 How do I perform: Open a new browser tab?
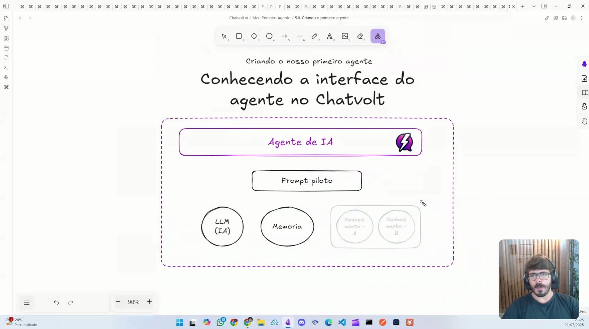[522, 6]
